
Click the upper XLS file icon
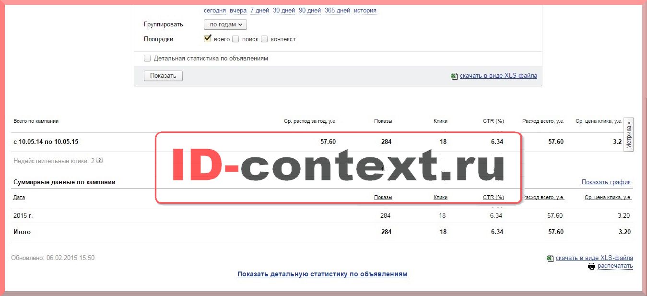tap(454, 76)
